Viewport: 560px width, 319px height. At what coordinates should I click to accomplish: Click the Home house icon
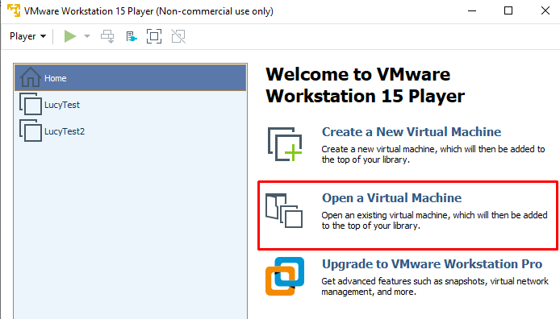click(x=31, y=77)
